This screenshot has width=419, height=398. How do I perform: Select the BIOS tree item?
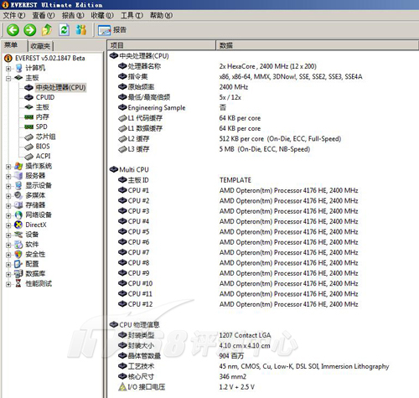[x=43, y=147]
